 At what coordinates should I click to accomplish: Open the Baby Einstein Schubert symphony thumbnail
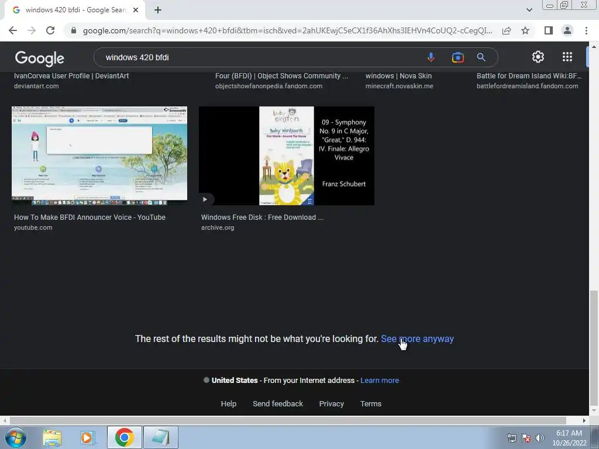coord(287,156)
